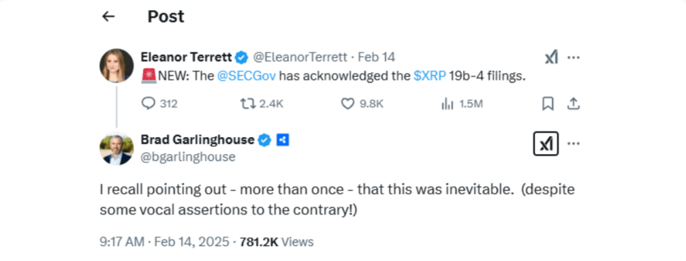Image resolution: width=686 pixels, height=261 pixels.
Task: Click the @bgarlinghouse handle
Action: click(188, 157)
